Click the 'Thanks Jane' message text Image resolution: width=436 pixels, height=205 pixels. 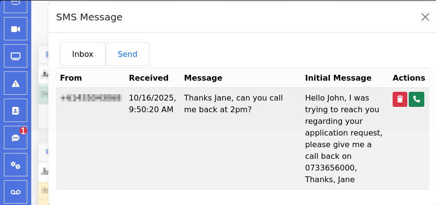[x=233, y=103]
